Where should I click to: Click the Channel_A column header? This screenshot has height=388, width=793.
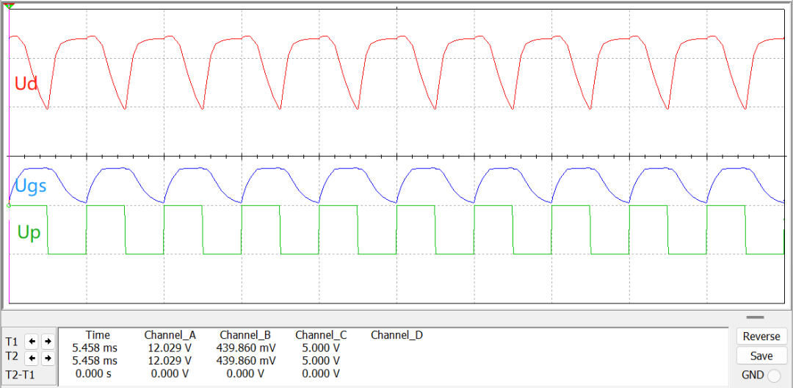click(x=169, y=335)
